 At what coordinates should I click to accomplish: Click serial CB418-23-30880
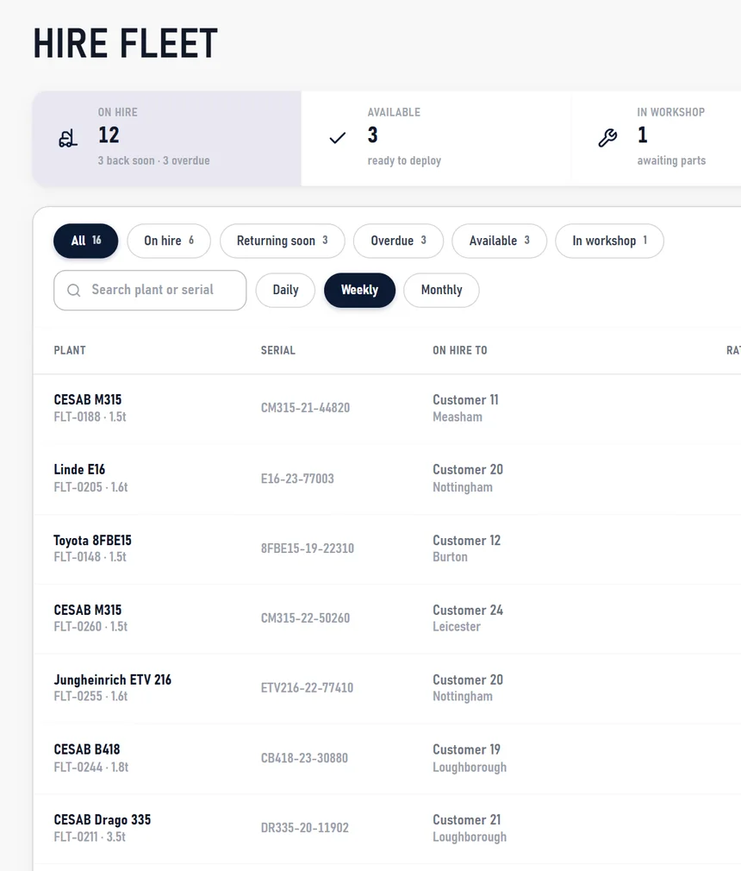pyautogui.click(x=304, y=758)
